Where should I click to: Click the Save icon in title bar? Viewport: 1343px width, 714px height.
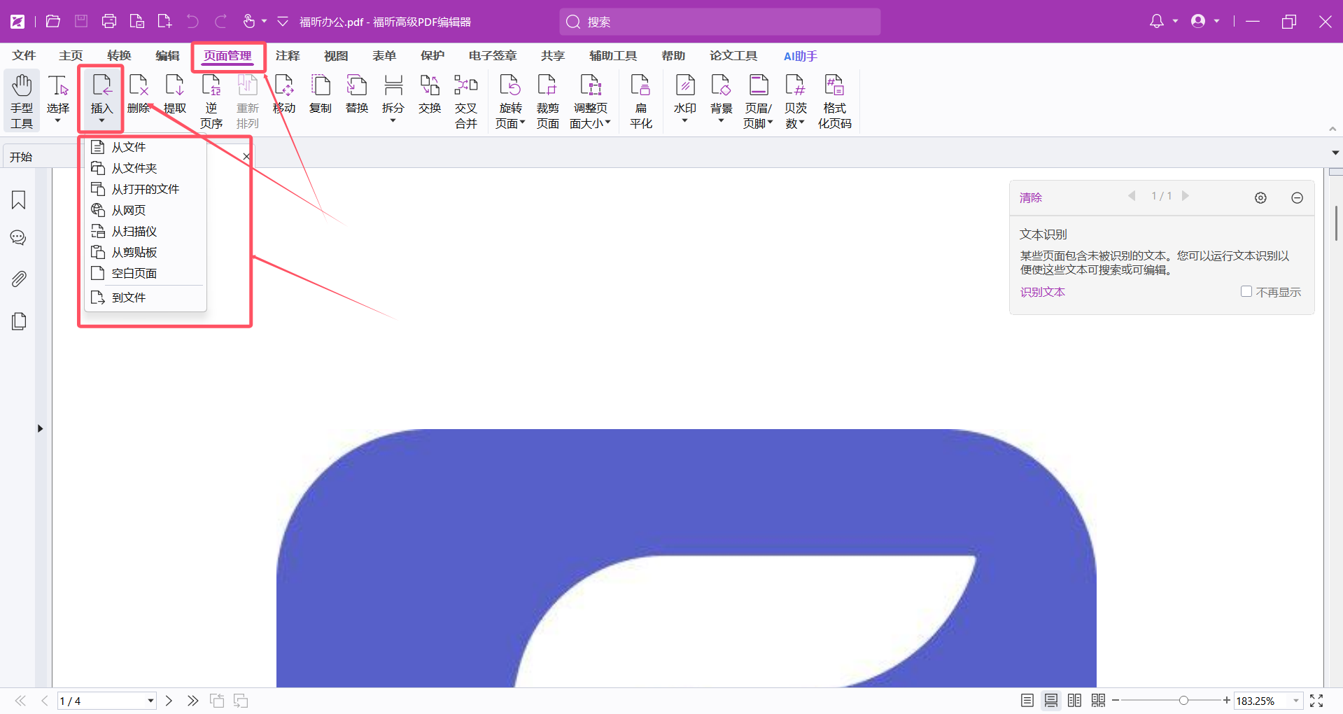coord(81,22)
